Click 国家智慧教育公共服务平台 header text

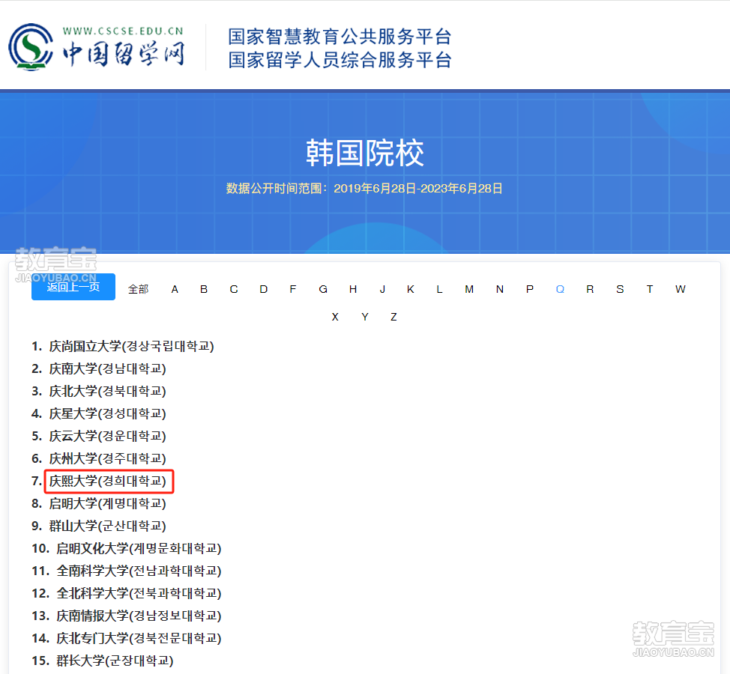coord(340,37)
